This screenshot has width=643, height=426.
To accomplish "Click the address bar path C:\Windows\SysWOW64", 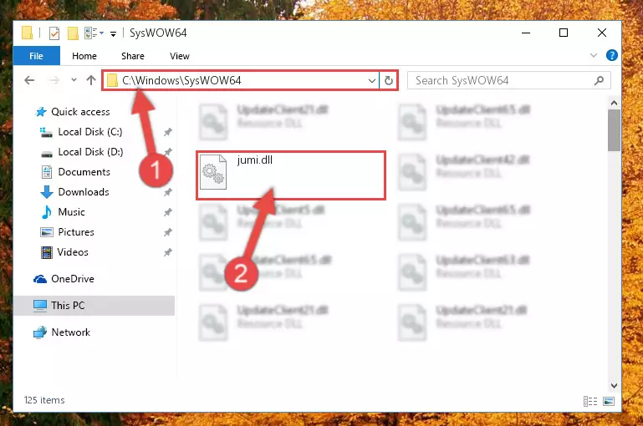I will click(181, 80).
